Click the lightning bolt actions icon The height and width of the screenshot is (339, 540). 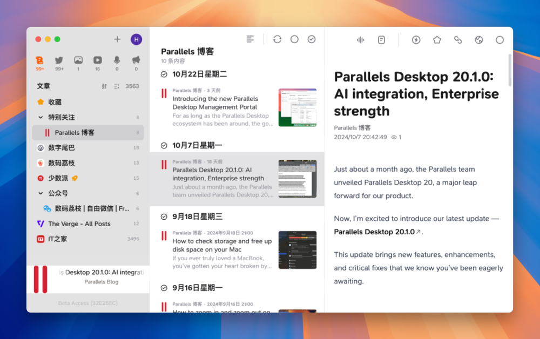(416, 40)
